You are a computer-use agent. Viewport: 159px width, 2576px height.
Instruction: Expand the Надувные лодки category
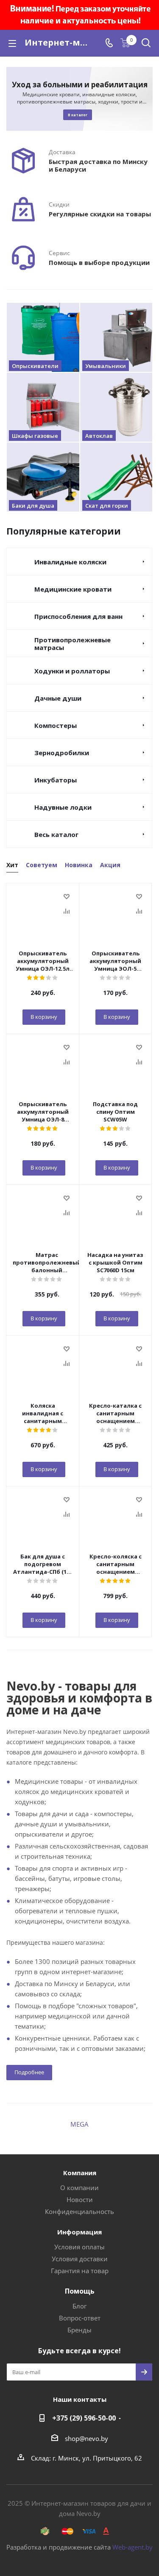[80, 807]
